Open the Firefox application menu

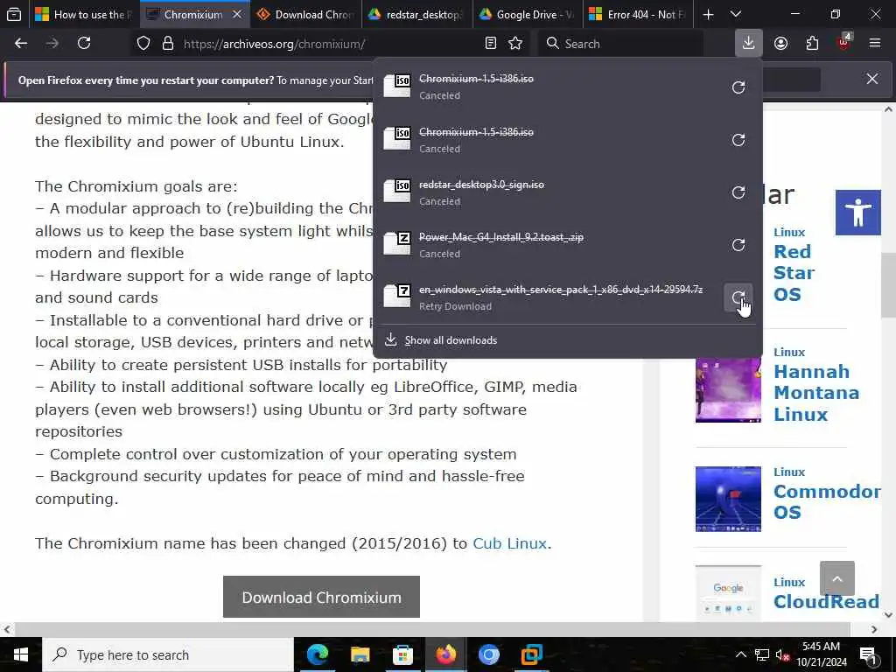[x=875, y=44]
